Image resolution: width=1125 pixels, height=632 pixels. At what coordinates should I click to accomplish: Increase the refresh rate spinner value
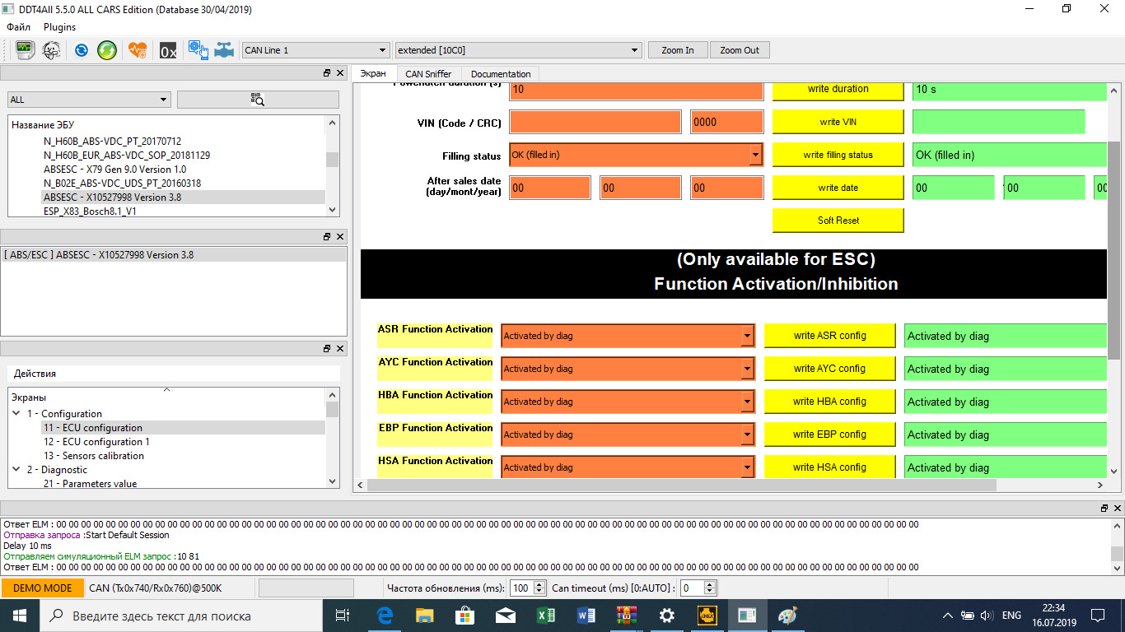tap(539, 584)
